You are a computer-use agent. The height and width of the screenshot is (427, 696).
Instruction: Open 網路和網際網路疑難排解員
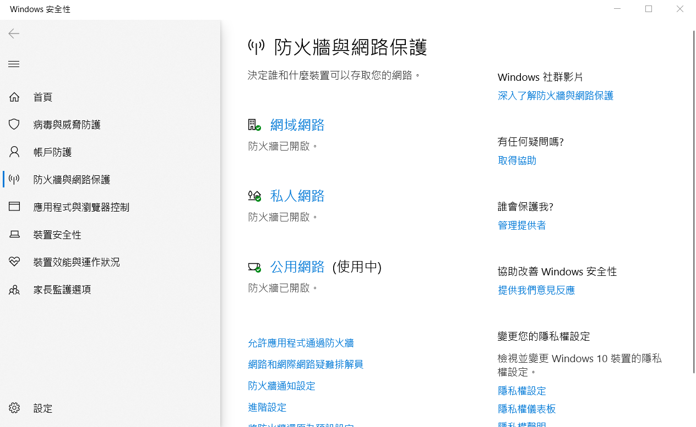pos(306,364)
